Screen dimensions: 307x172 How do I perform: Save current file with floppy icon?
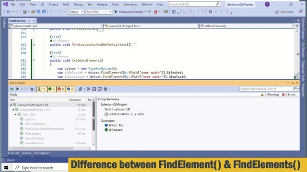pyautogui.click(x=38, y=12)
